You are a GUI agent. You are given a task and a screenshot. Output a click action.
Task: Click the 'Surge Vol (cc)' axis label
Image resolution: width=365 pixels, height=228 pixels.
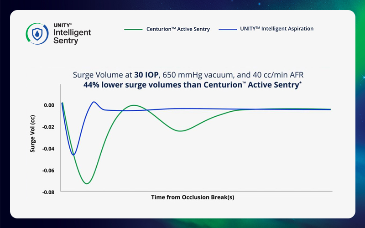point(32,134)
